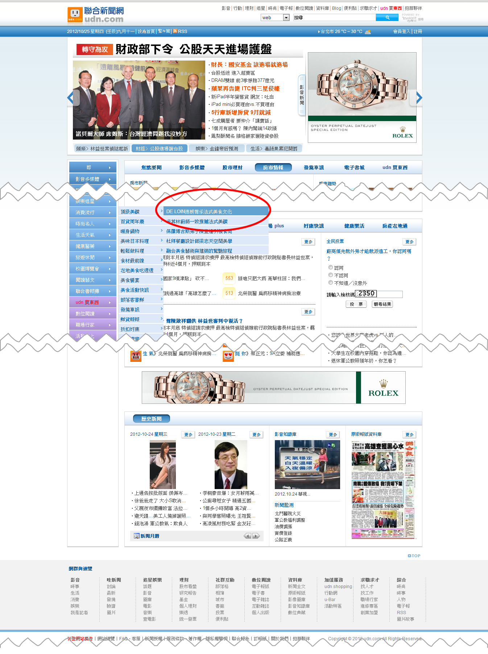Click 更多 next to 影音知識庫
Screen dimensions: 488x654
333,434
